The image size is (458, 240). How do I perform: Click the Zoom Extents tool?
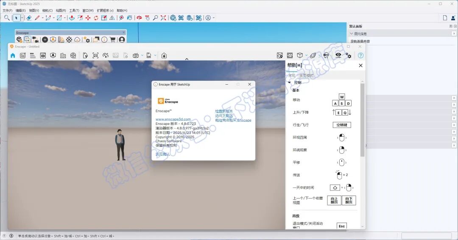(163, 18)
